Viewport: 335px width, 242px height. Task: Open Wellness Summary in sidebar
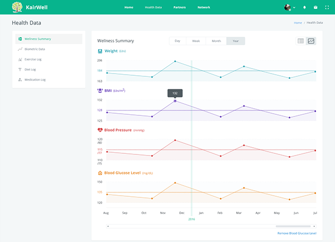pyautogui.click(x=49, y=39)
